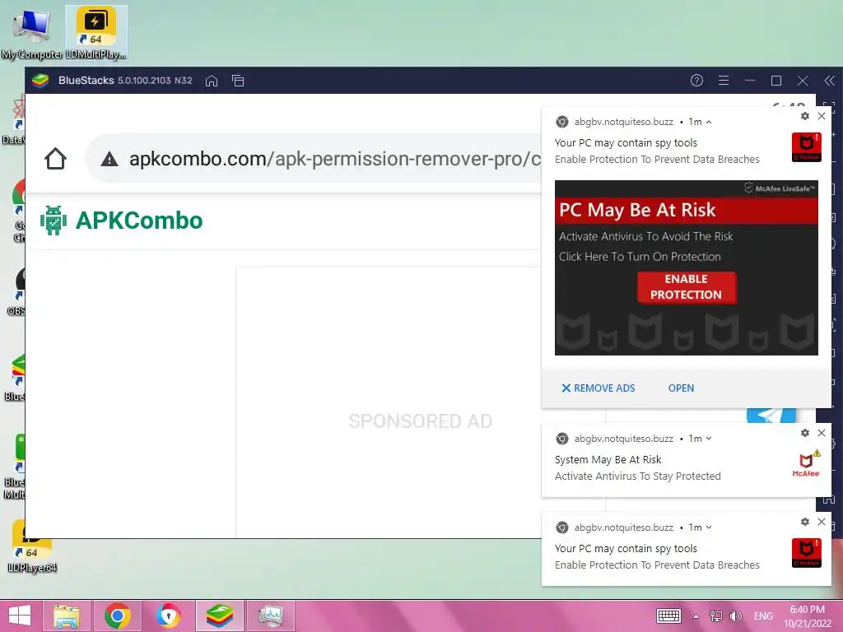
Task: Open the APKCombo title link
Action: tap(138, 221)
